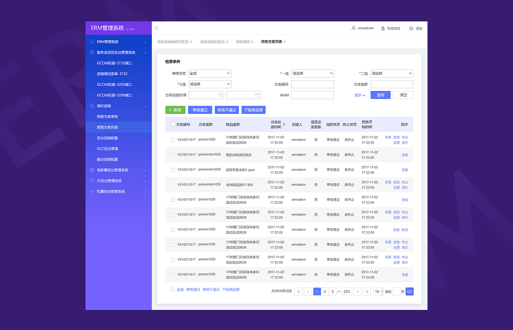Switch to 预售审核 tab
Screen dimensions: 513x330
coord(243,42)
